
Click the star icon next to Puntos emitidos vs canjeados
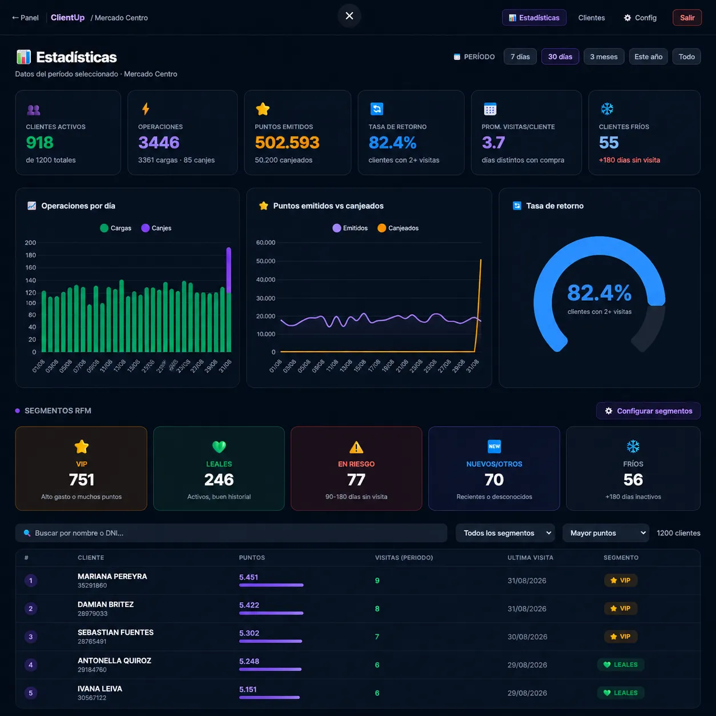pyautogui.click(x=263, y=206)
